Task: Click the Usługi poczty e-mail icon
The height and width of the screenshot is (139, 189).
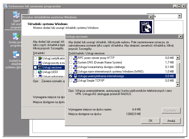Action: (x=40, y=63)
